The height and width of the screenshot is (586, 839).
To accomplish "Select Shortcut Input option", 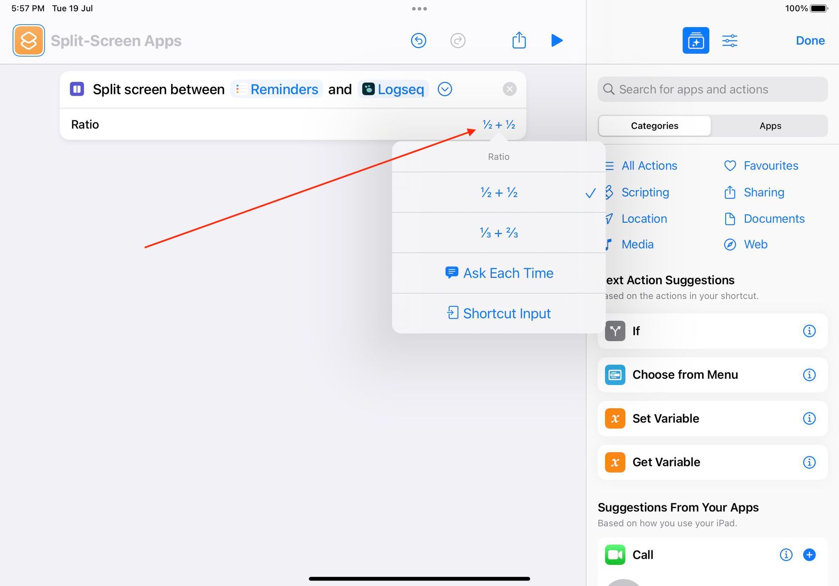I will [x=499, y=313].
